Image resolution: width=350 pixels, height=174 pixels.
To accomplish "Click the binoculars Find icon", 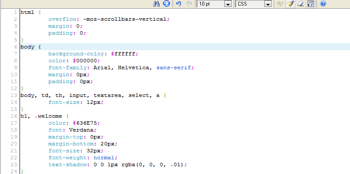I will 157,4.
